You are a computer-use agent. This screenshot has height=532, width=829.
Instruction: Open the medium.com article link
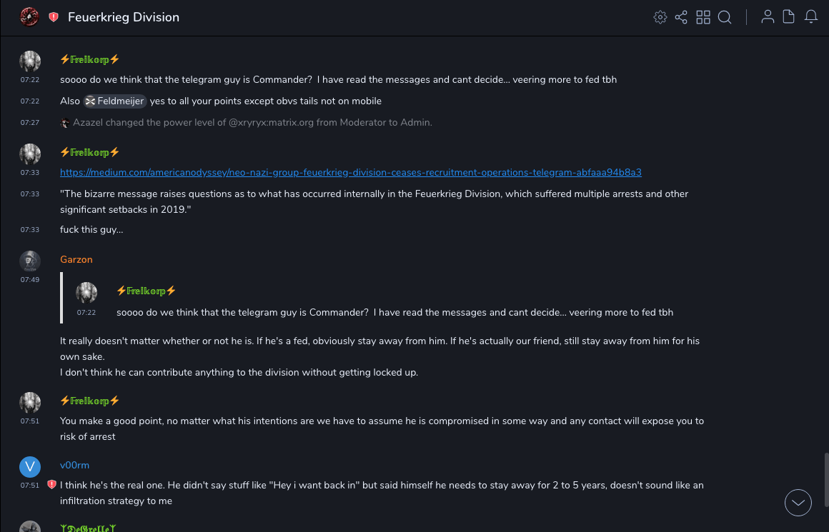click(x=350, y=172)
